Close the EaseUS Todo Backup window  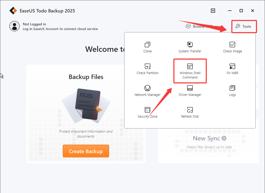tap(253, 11)
